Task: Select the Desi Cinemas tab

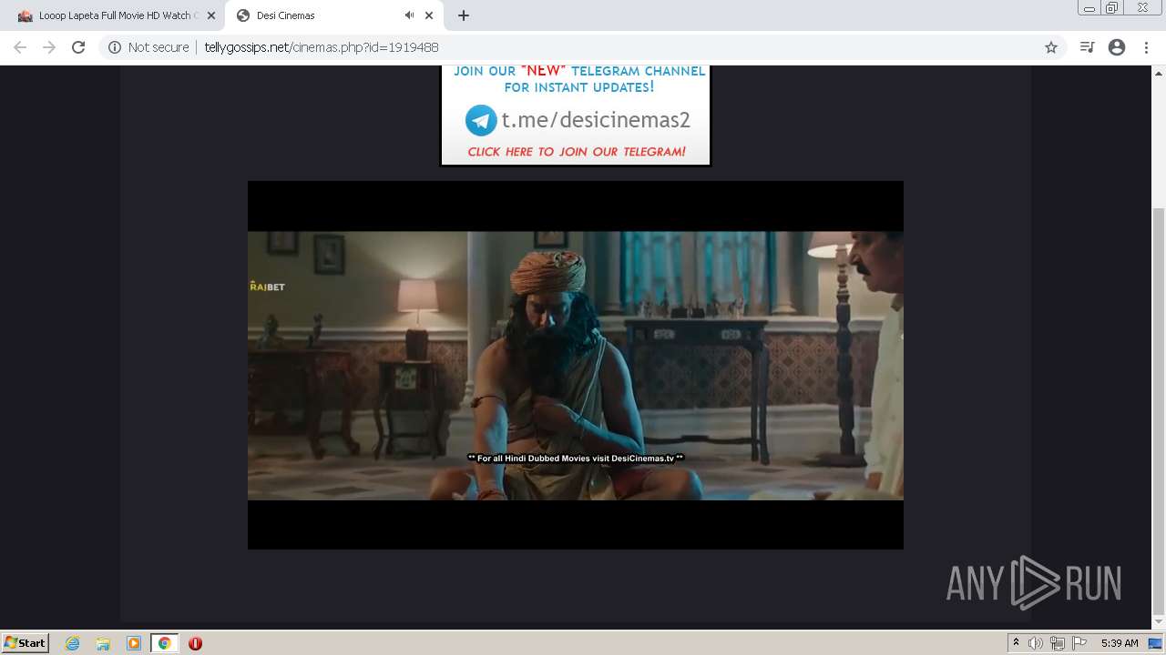Action: [x=334, y=15]
